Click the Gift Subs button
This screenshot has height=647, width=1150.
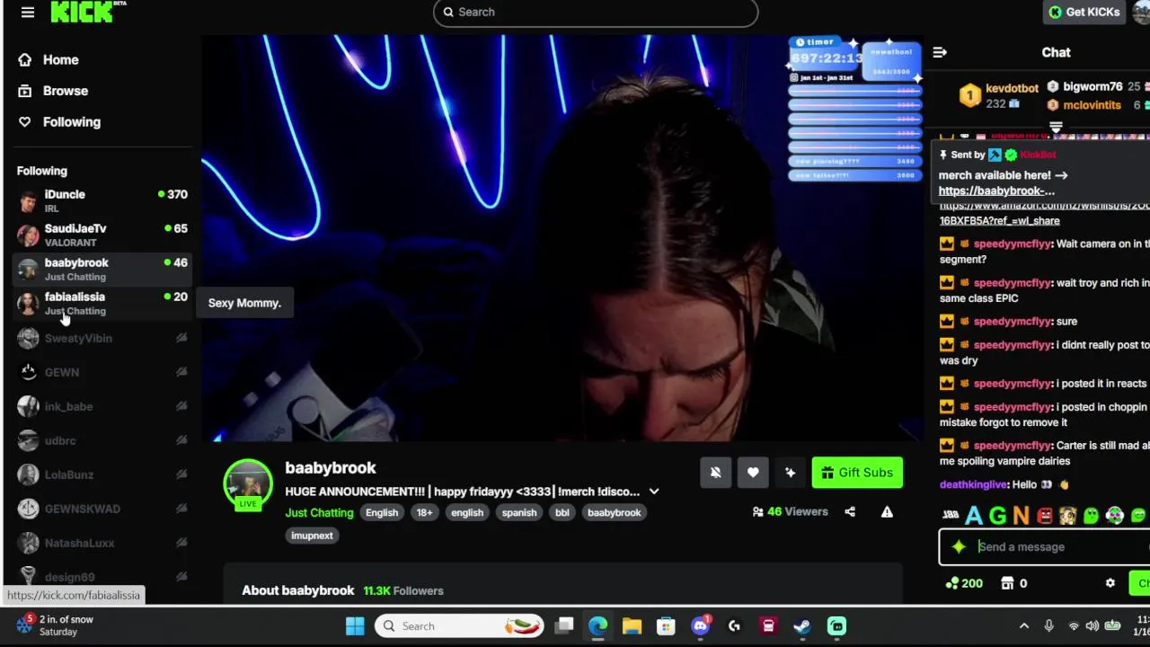point(857,473)
